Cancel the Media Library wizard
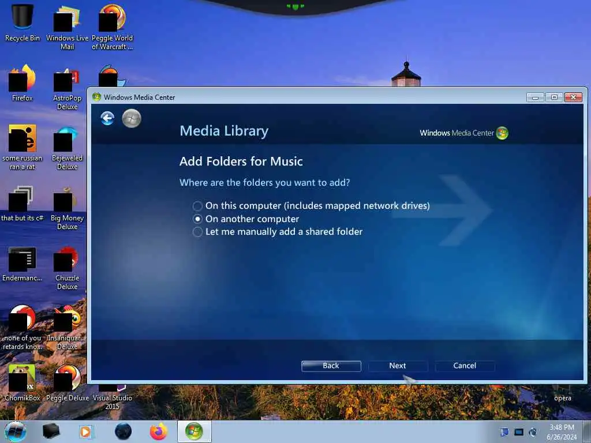591x443 pixels. (x=465, y=366)
